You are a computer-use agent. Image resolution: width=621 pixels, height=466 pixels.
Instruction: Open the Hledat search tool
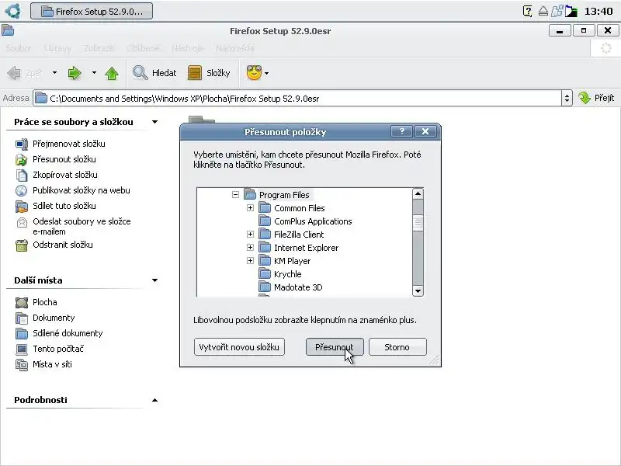click(154, 73)
